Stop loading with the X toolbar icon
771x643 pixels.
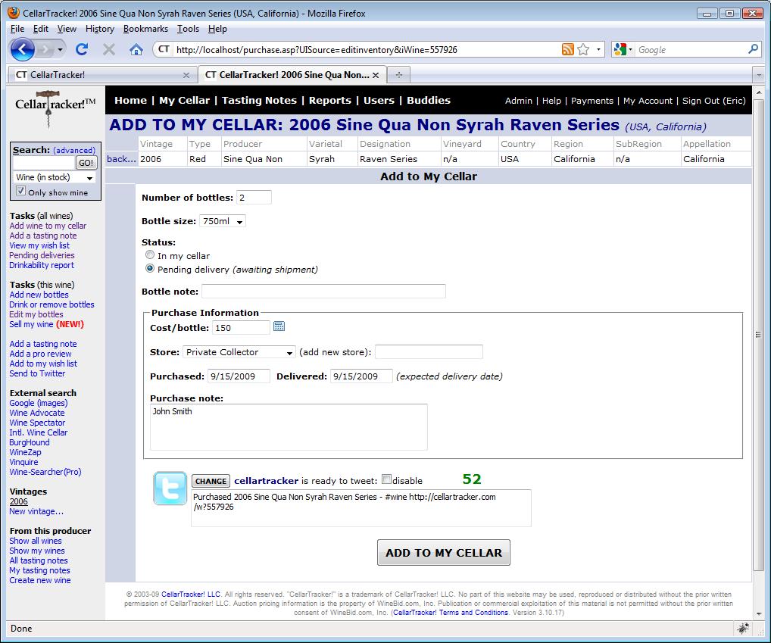(109, 49)
